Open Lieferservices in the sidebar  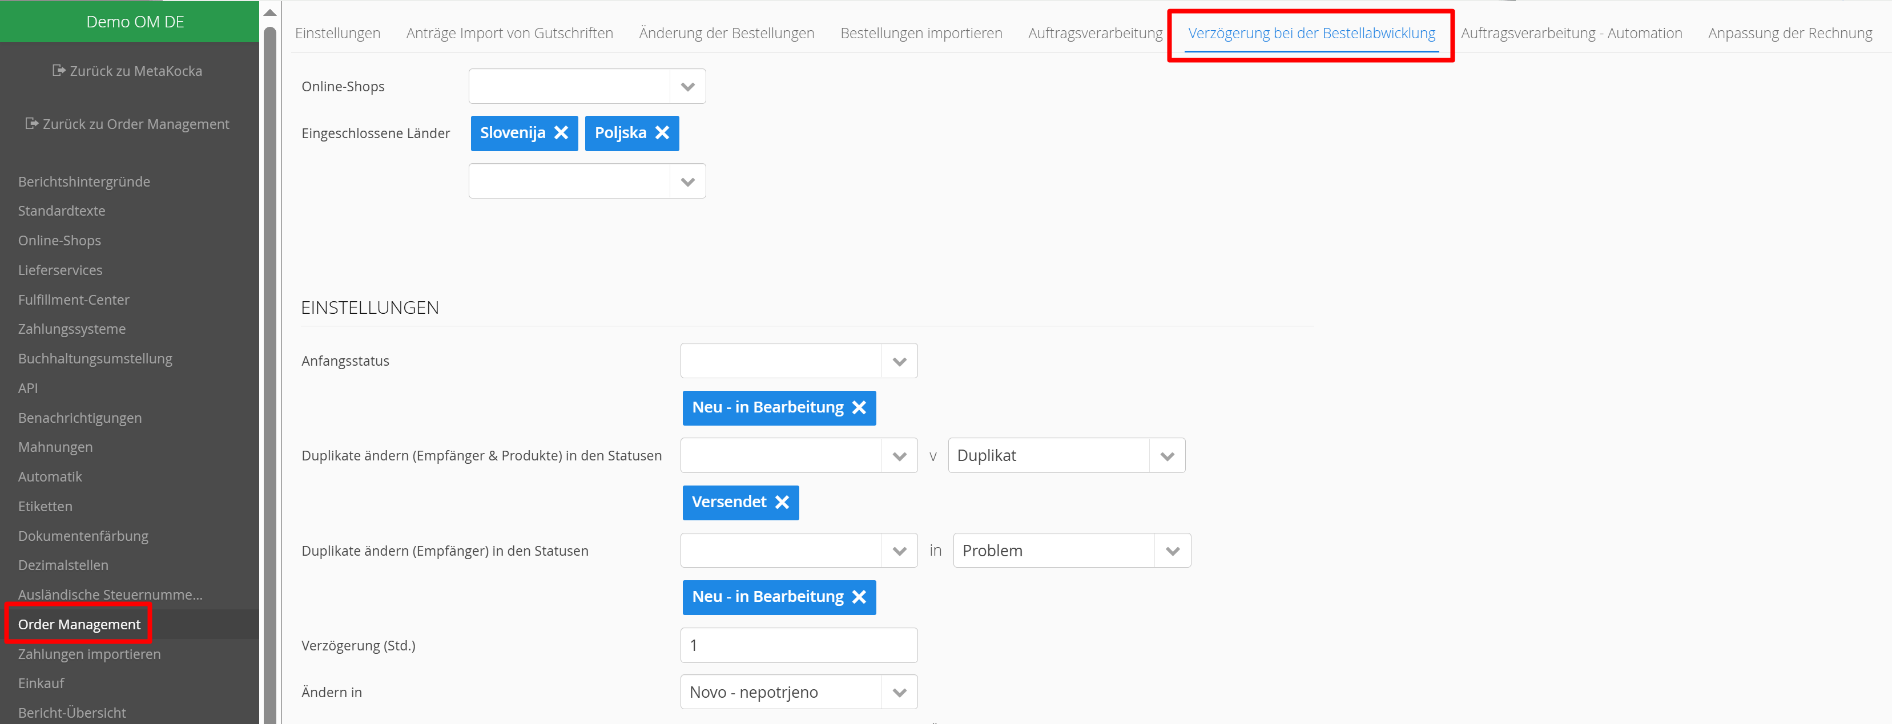tap(60, 270)
